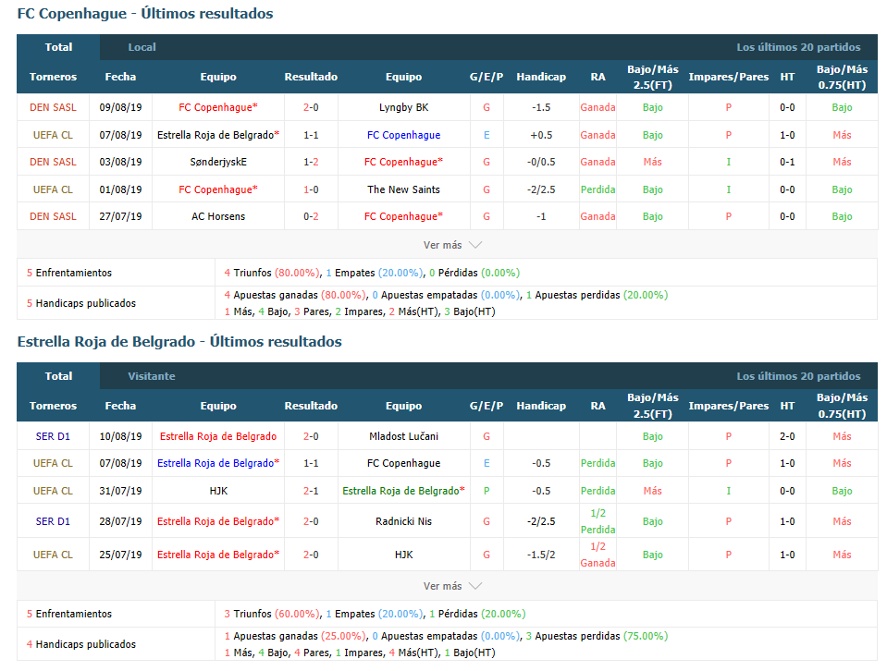Viewport: 887px width, 671px height.
Task: Click the 2-1 result of HJK on 31/07/19
Action: click(311, 491)
